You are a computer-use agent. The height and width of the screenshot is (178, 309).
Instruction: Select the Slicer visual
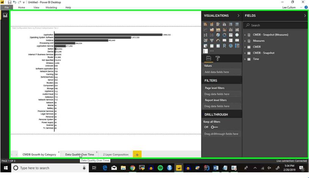[x=205, y=46]
